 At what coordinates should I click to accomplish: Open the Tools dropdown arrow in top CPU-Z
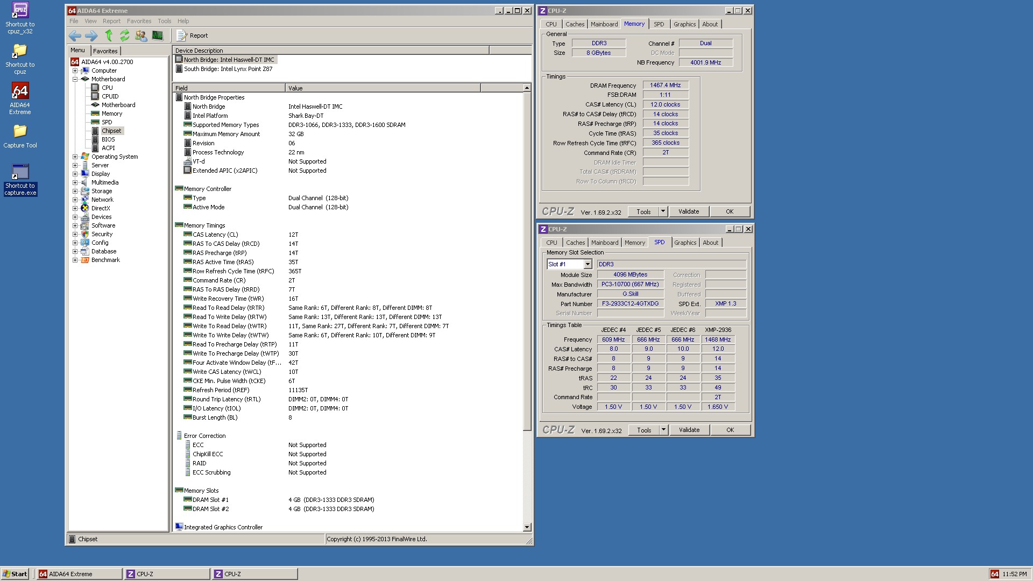pos(663,211)
